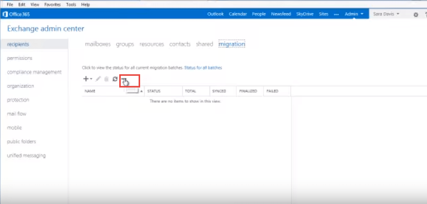
Task: Switch to the contacts tab
Action: 180,44
